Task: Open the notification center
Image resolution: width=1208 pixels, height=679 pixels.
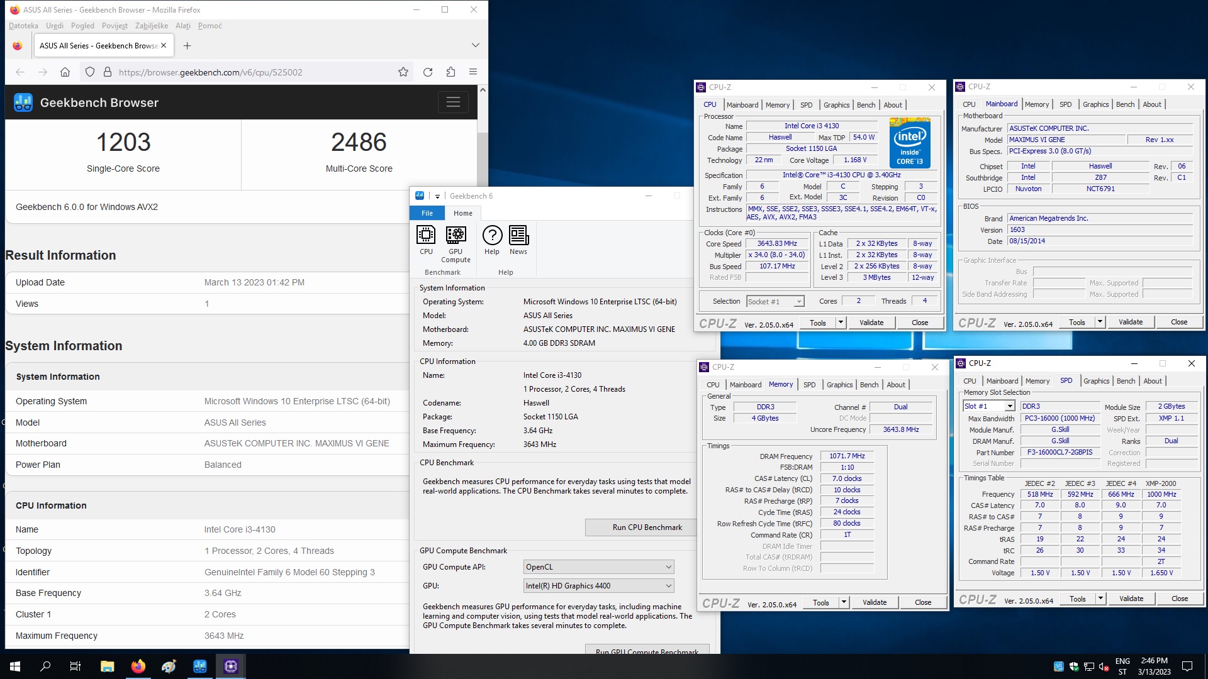Action: 1187,666
